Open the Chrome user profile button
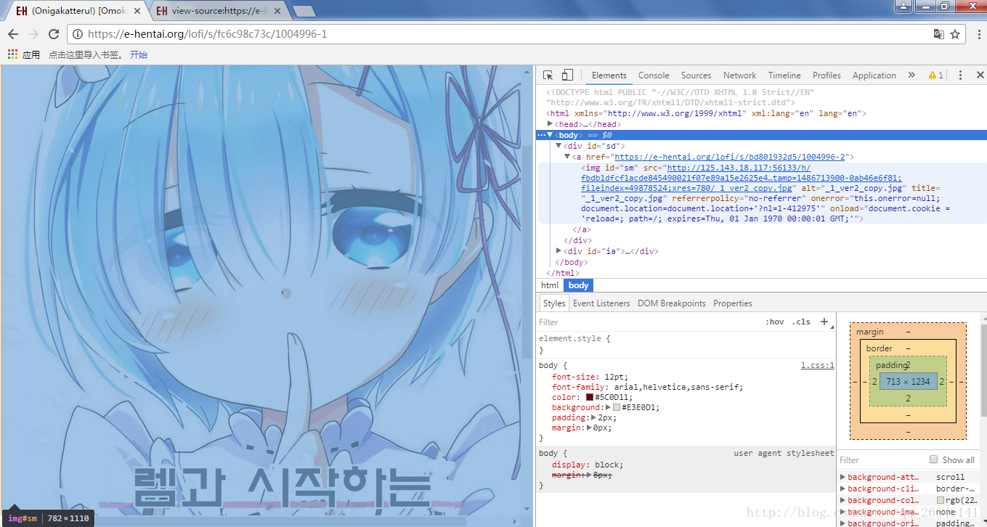The width and height of the screenshot is (987, 527). click(903, 6)
